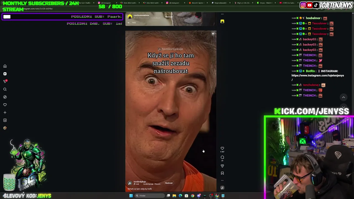Open Task View from the taskbar
354x199 pixels.
[168, 196]
